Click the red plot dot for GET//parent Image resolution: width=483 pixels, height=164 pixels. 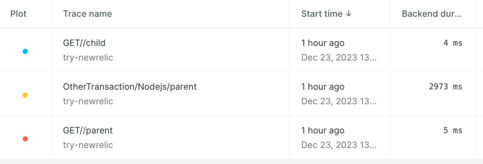pos(25,139)
